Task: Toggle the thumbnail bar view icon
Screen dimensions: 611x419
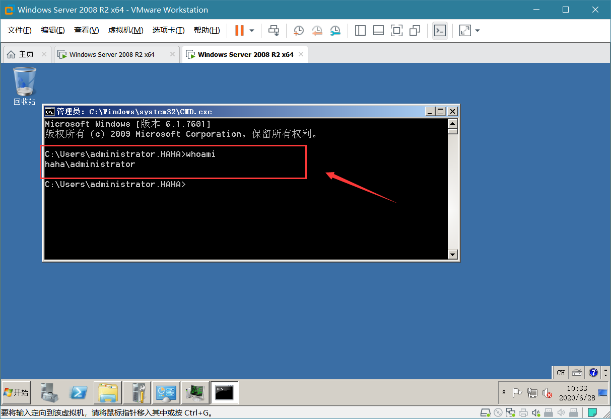Action: click(378, 31)
